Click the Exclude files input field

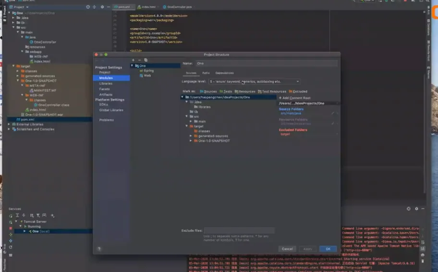(239, 231)
